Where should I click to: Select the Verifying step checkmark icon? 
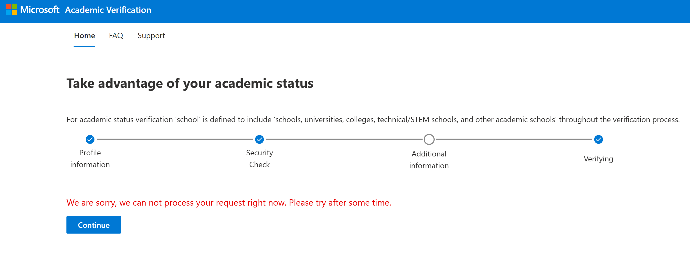tap(598, 139)
